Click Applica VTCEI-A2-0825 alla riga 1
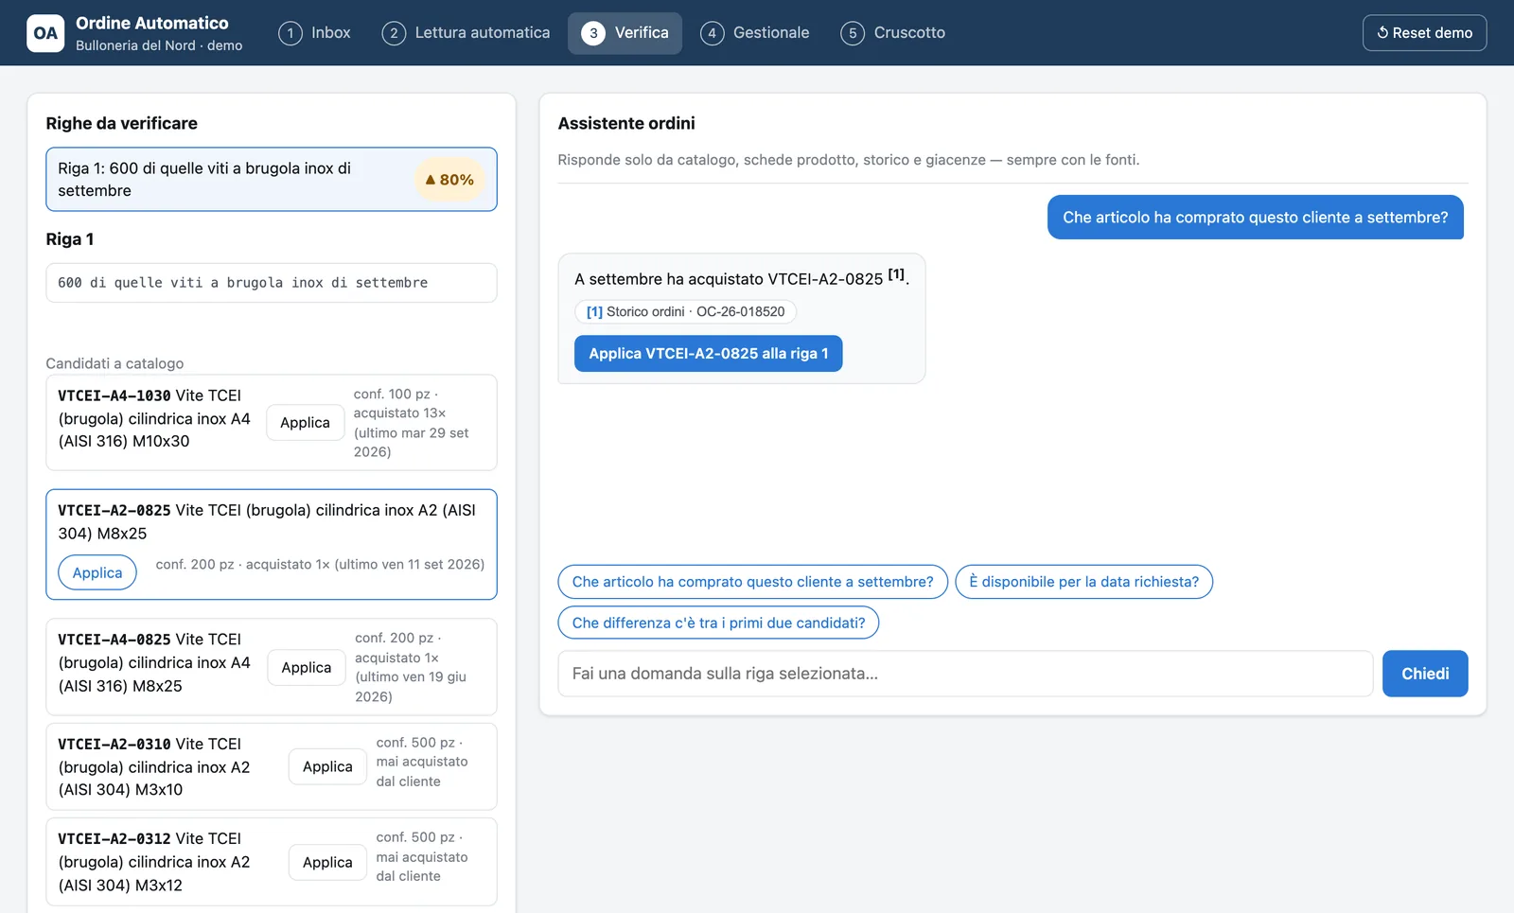1514x913 pixels. click(709, 354)
